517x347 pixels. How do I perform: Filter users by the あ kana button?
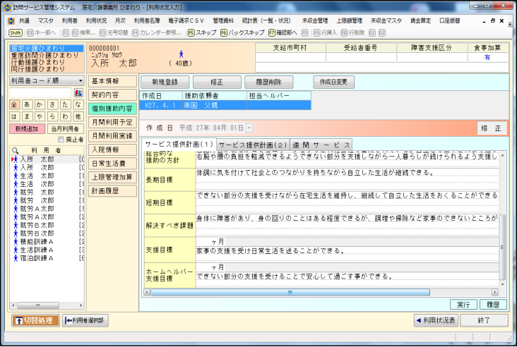pos(27,104)
